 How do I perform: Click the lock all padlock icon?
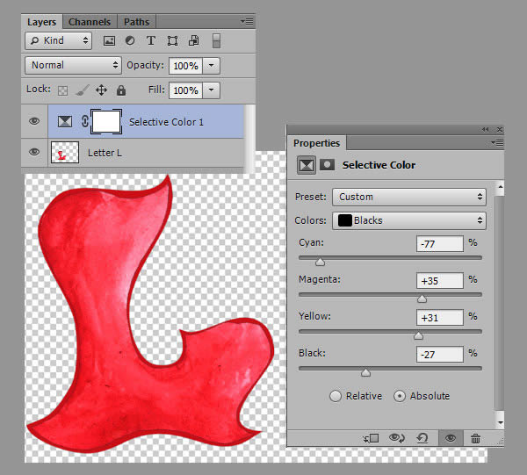121,90
